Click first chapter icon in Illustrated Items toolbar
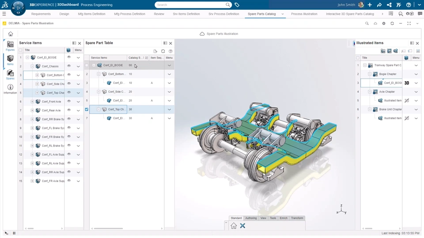 (383, 51)
